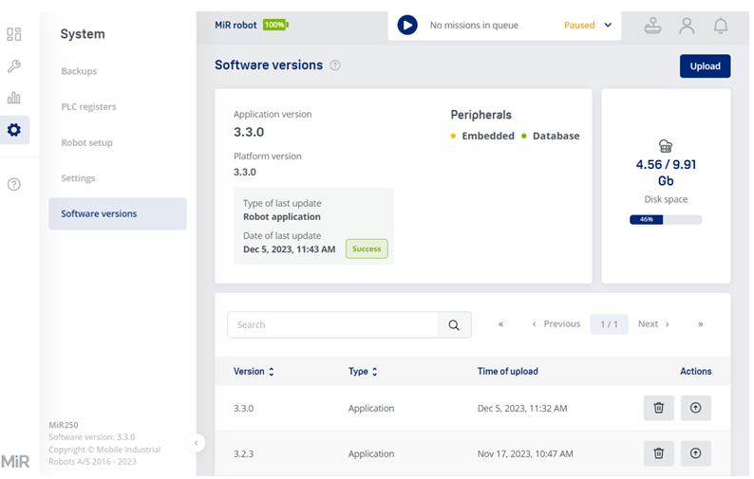Click the help question mark in left rail
The width and height of the screenshot is (754, 479).
tap(13, 184)
